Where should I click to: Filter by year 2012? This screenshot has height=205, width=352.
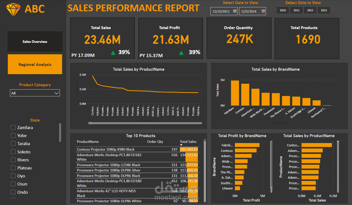coord(310,10)
